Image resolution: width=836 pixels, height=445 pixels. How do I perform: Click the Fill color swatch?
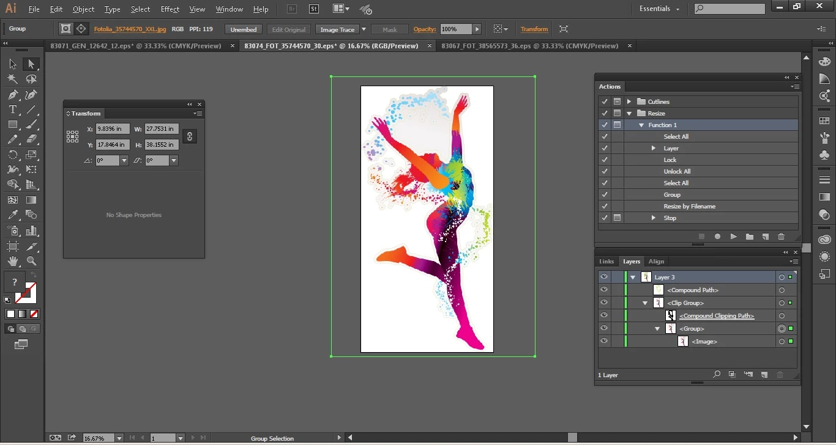(15, 283)
